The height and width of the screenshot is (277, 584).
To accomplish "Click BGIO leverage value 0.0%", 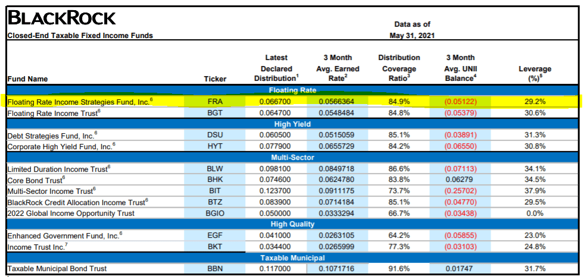I will pyautogui.click(x=535, y=213).
